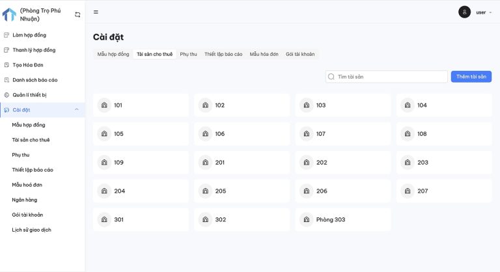The height and width of the screenshot is (272, 500).
Task: Click the switch property icon beside Phòng Trọ Phú Nhuận
Action: point(77,14)
